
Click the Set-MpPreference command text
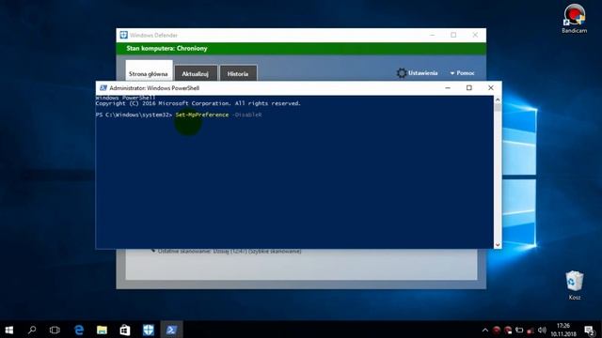tap(202, 115)
